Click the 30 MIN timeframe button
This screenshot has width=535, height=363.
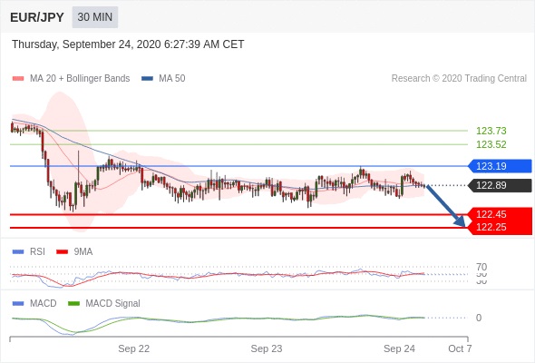(x=95, y=17)
